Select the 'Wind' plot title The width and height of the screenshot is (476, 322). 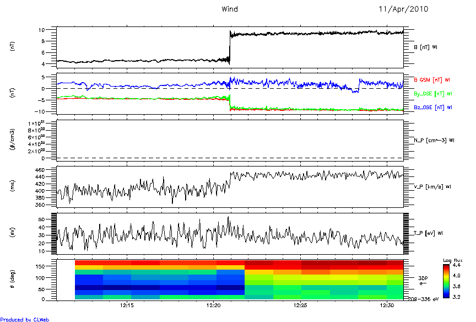[230, 9]
